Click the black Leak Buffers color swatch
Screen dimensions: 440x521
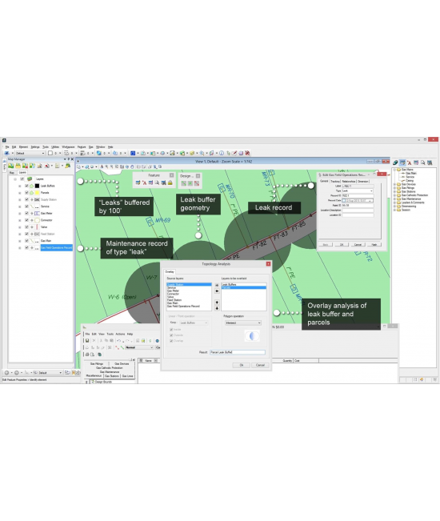click(37, 186)
